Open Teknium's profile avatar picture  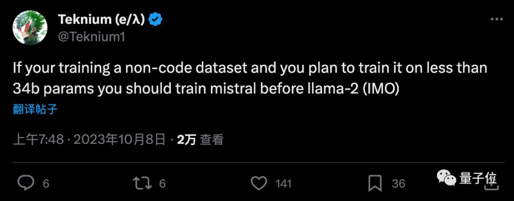coord(30,27)
